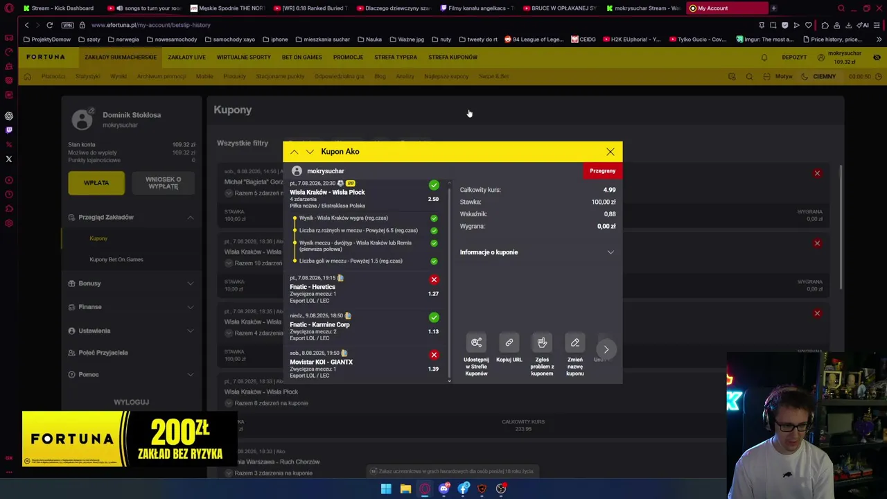Open the Strefa Typera tab
This screenshot has width=887, height=499.
(x=396, y=58)
